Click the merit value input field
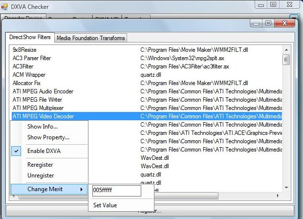The width and height of the screenshot is (303, 219). 117,191
